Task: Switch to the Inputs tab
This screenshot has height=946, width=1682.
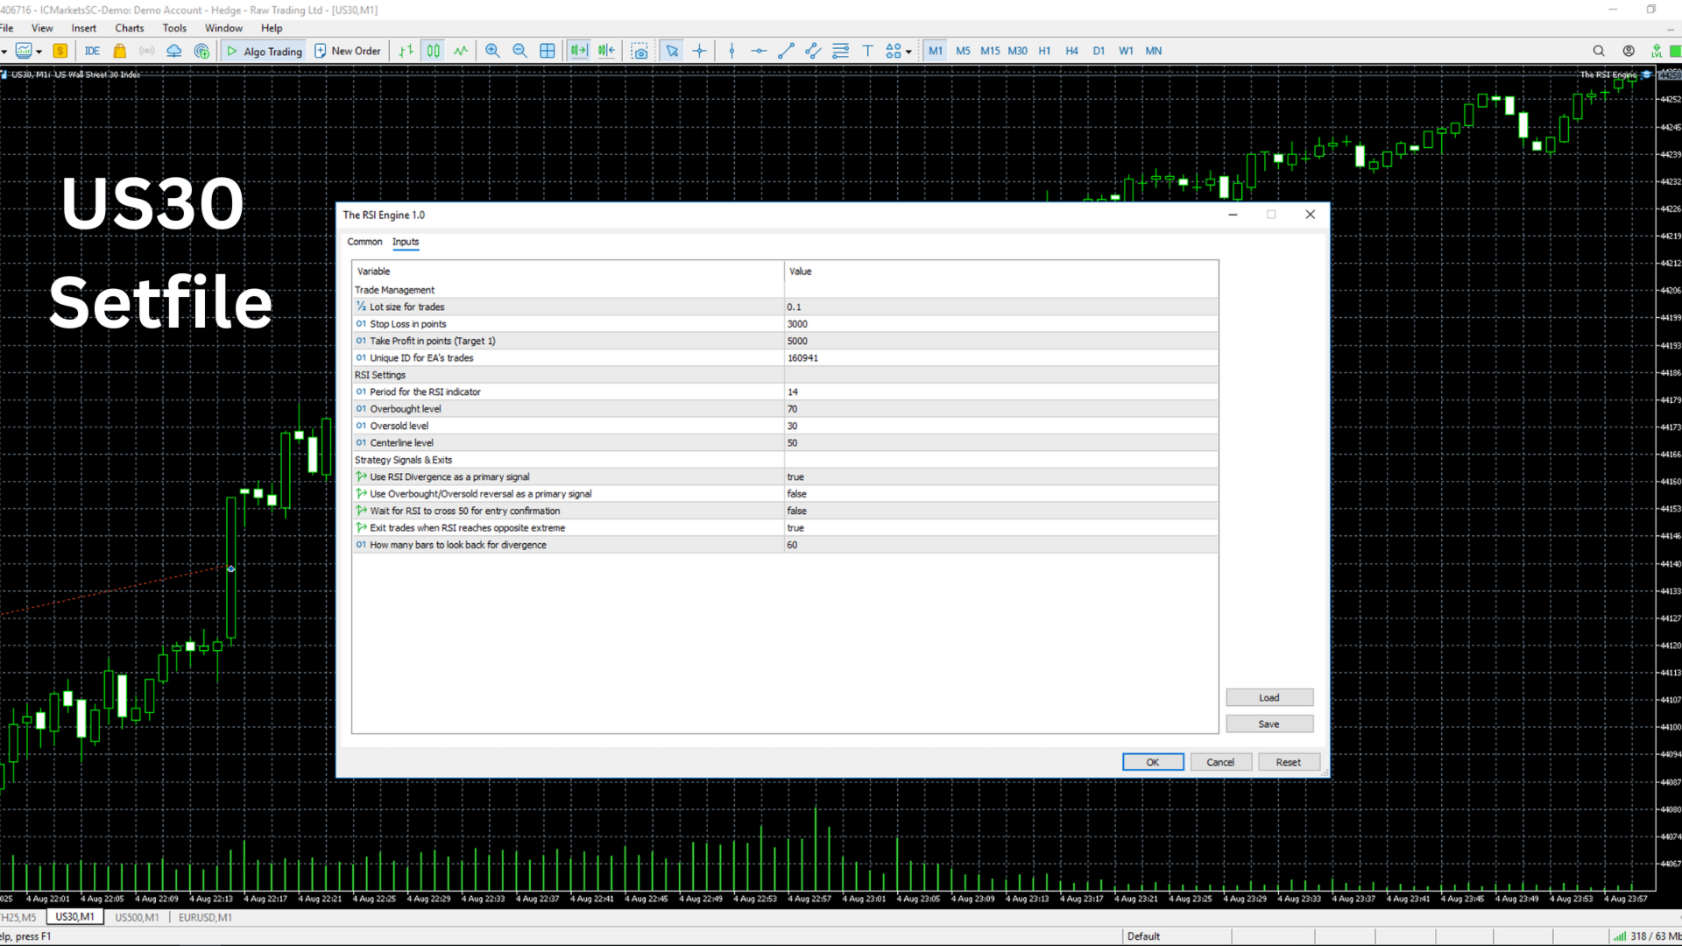Action: [x=406, y=242]
